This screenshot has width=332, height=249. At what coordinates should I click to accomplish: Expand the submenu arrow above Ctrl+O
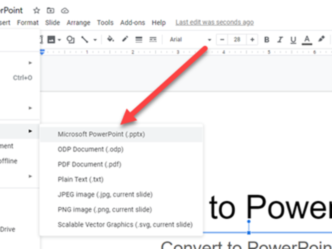pyautogui.click(x=30, y=63)
